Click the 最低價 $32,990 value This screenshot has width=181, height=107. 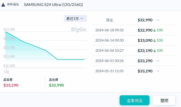tap(56, 85)
